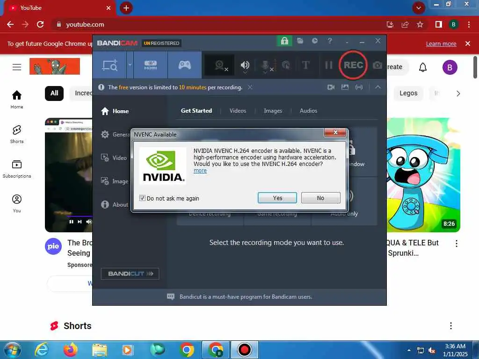Image resolution: width=479 pixels, height=359 pixels.
Task: Toggle the Do not ask me again checkbox
Action: point(142,198)
